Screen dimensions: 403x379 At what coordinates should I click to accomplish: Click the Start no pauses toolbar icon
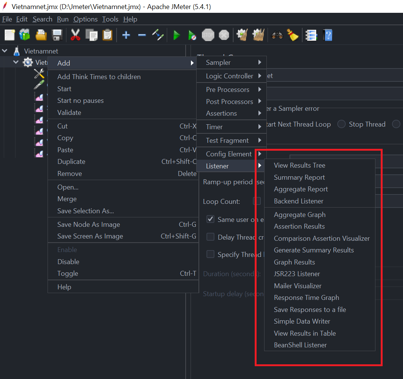[192, 35]
